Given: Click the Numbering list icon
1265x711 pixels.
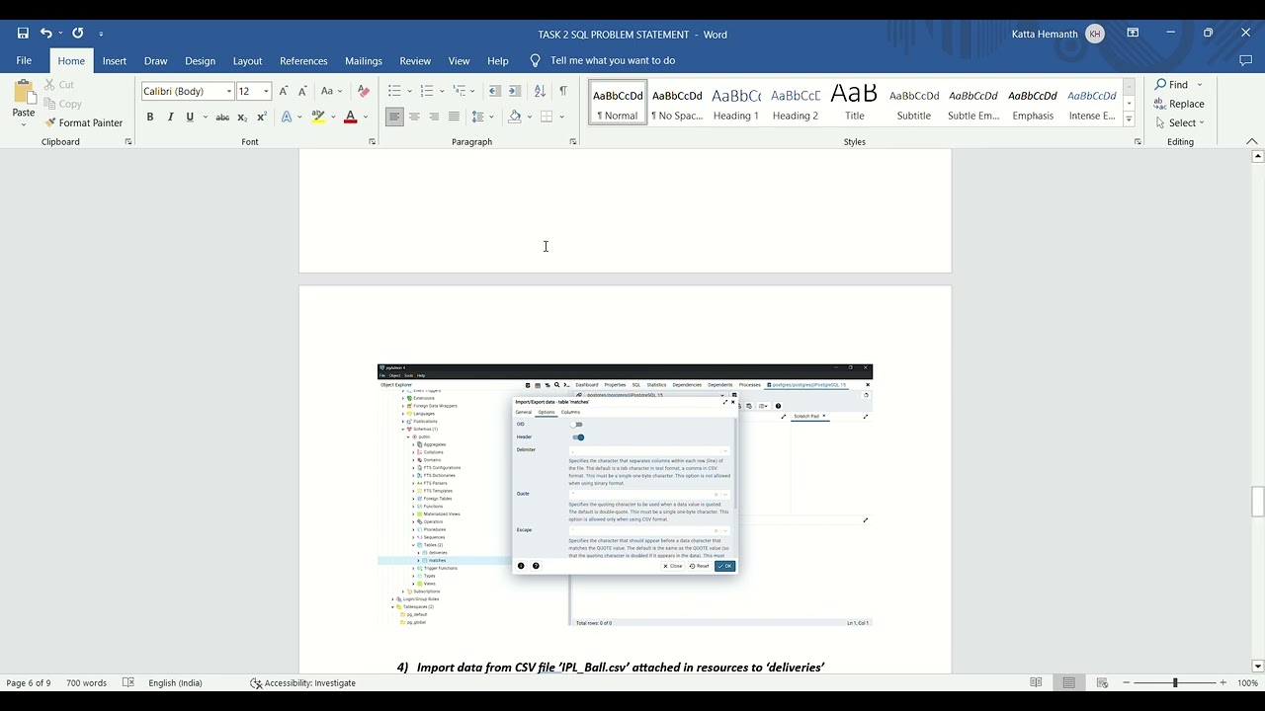Looking at the screenshot, I should click(x=427, y=91).
